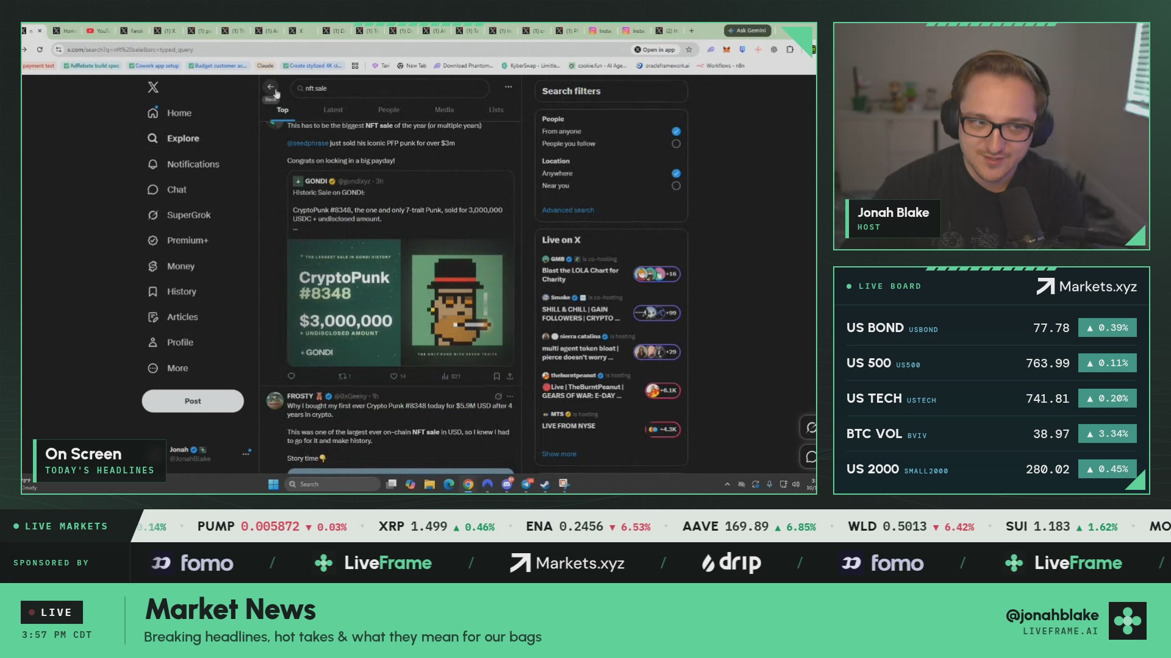Click the Open in app button
1171x658 pixels.
tap(654, 49)
